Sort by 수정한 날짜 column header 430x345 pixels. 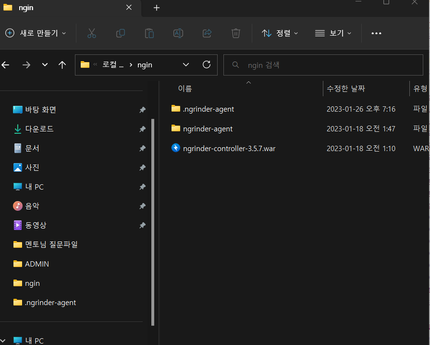coord(346,89)
